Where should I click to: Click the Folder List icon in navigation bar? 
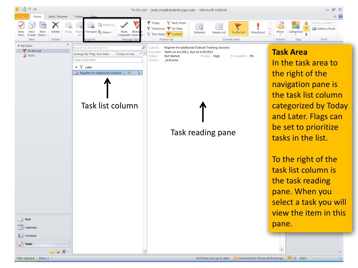coord(58,252)
